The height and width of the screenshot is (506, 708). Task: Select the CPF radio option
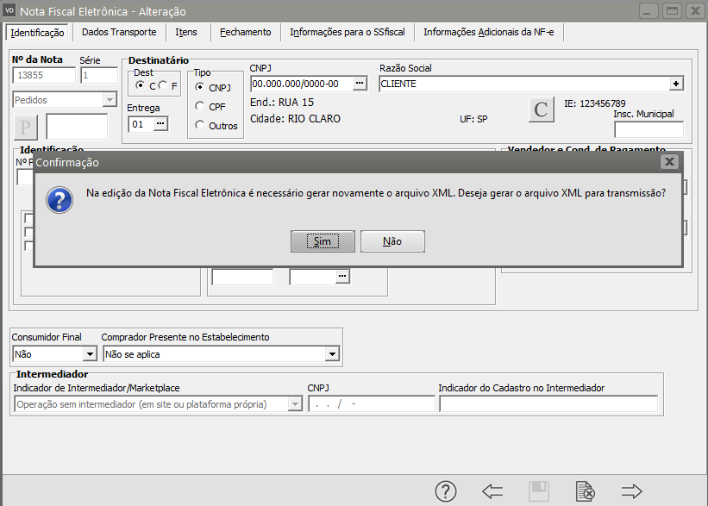coord(200,106)
